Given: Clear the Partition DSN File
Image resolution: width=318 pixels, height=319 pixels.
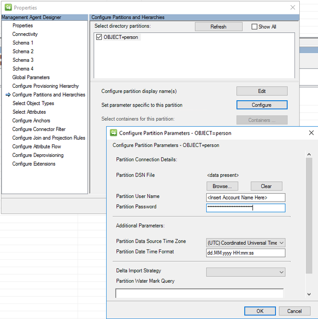Looking at the screenshot, I should (266, 186).
